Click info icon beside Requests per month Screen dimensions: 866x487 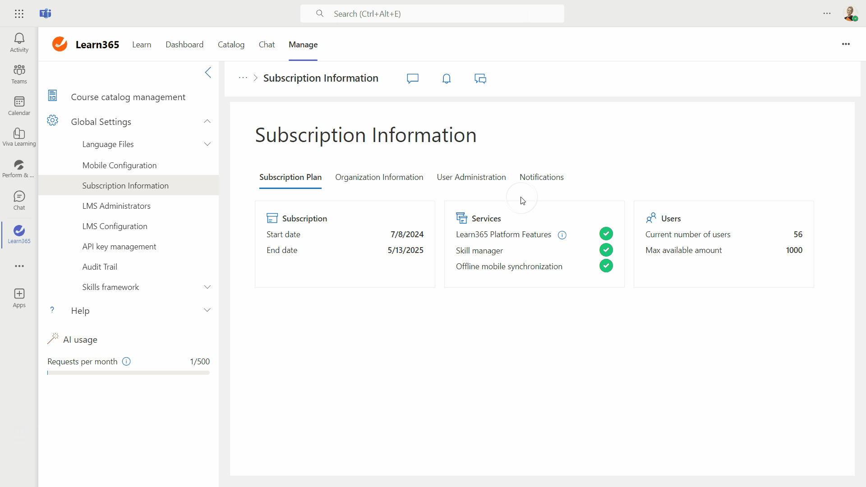click(126, 362)
